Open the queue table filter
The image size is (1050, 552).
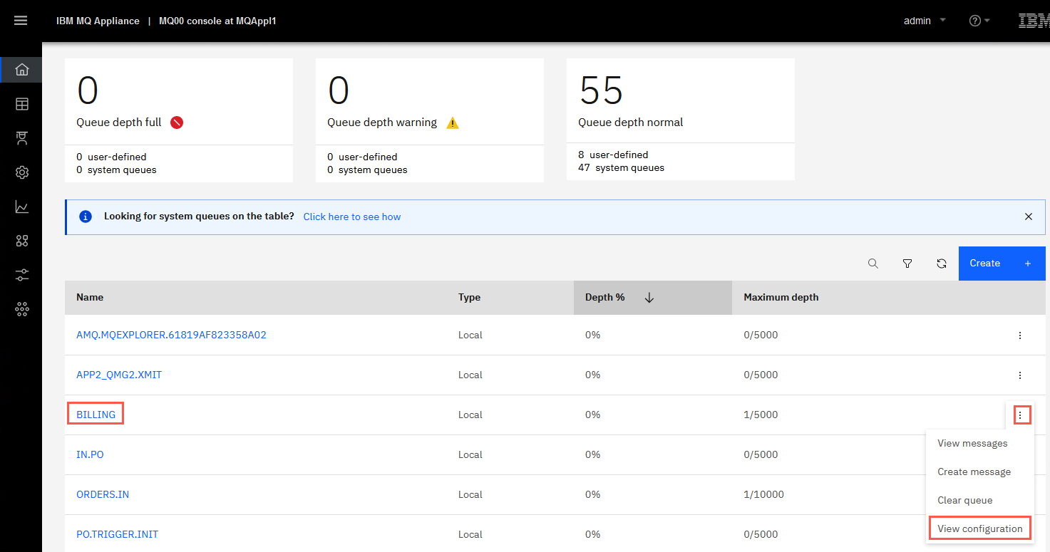point(907,264)
